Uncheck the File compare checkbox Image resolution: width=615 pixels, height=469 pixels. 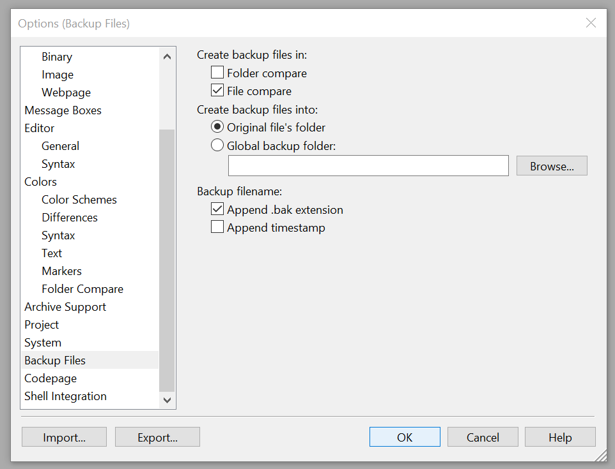click(217, 91)
